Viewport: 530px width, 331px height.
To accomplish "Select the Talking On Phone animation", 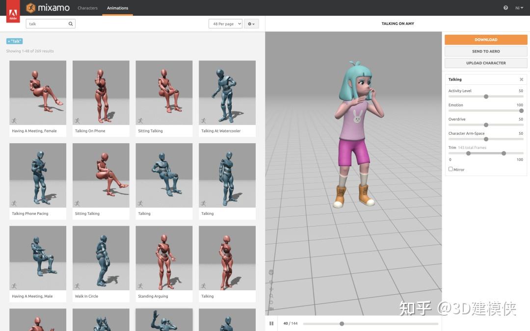I will (x=101, y=99).
